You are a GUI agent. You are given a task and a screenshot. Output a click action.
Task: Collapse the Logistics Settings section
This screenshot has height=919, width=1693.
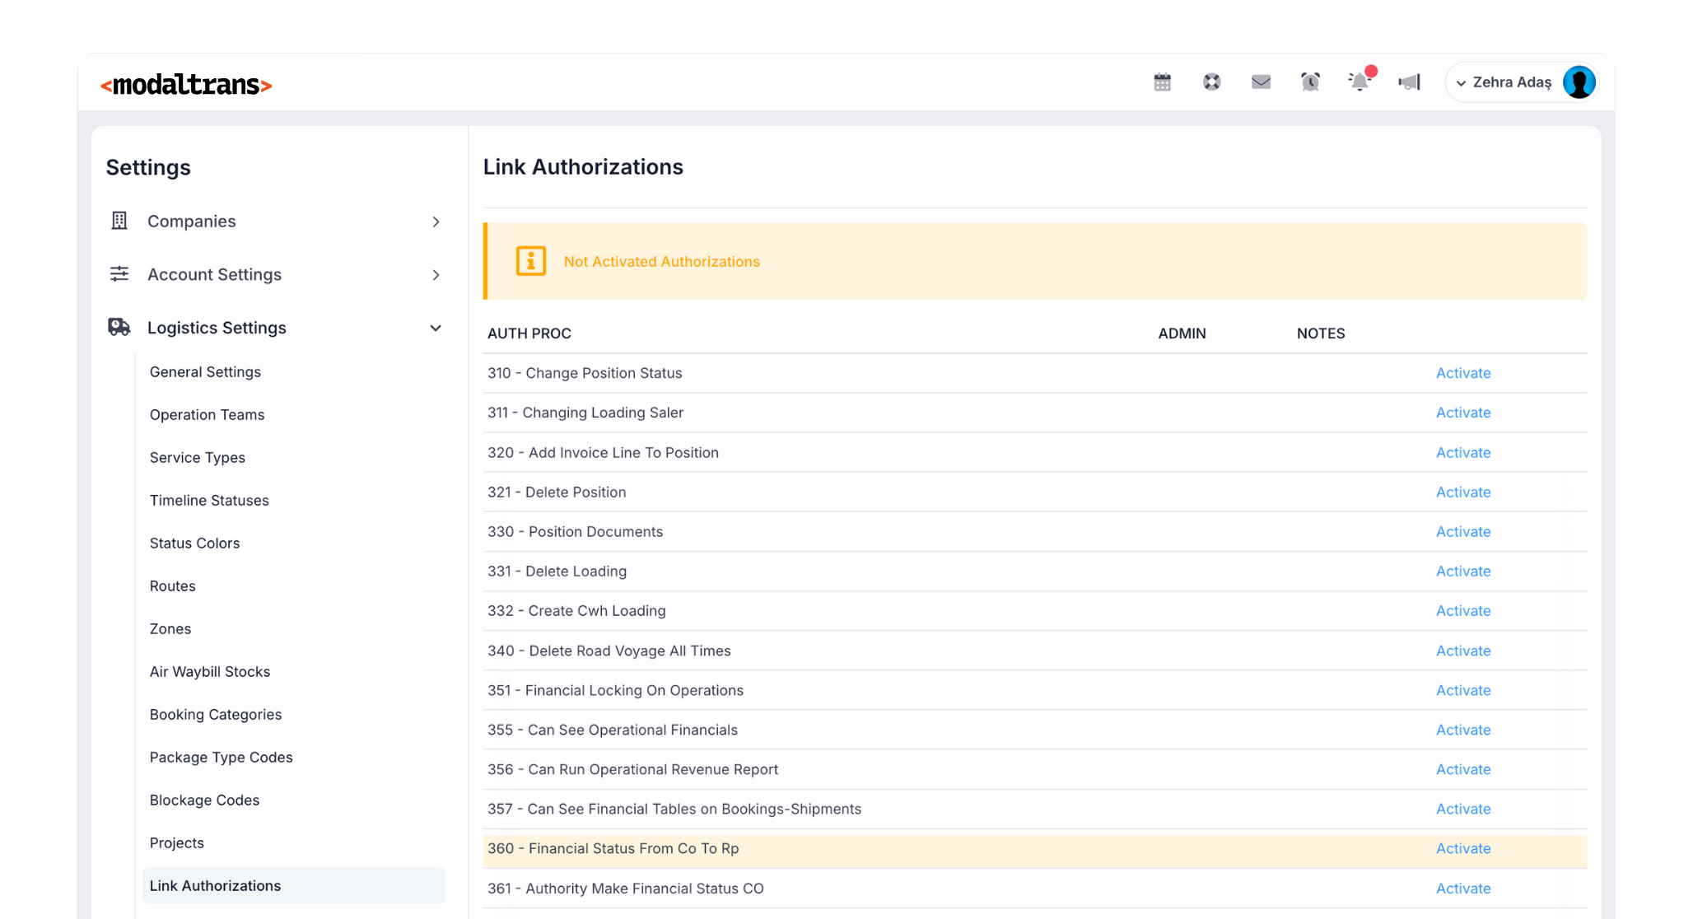pyautogui.click(x=436, y=328)
